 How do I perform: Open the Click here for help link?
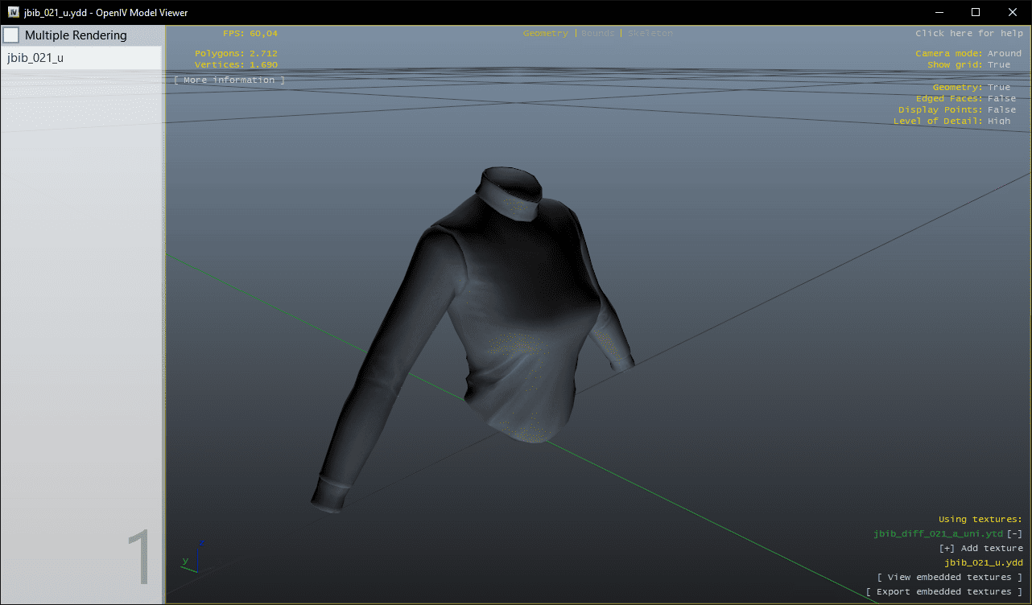click(968, 34)
